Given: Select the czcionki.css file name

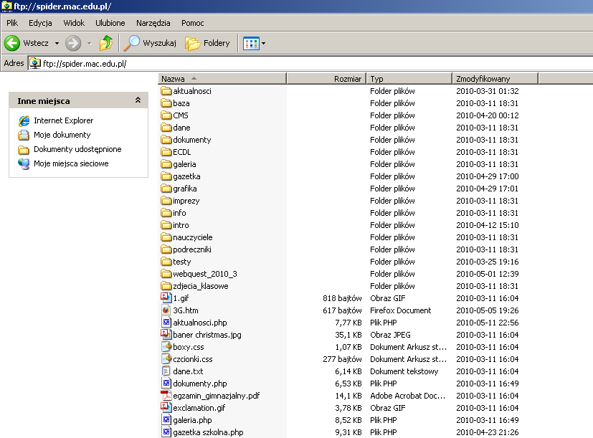Looking at the screenshot, I should coord(193,359).
